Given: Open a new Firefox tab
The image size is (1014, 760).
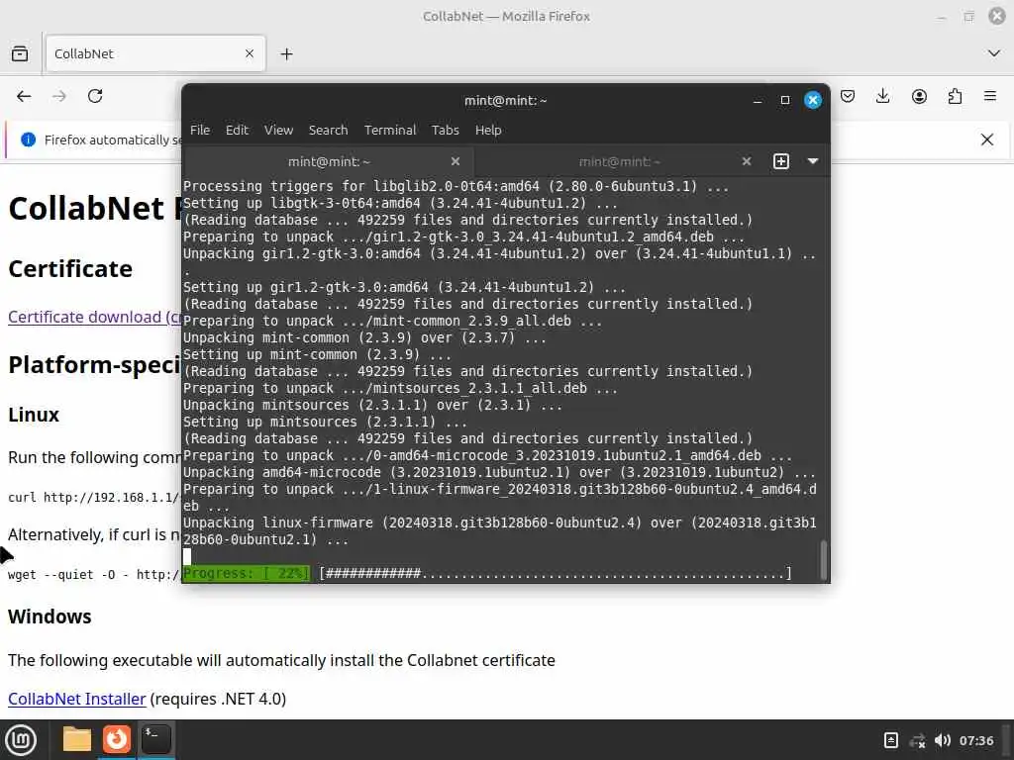Looking at the screenshot, I should pyautogui.click(x=286, y=53).
